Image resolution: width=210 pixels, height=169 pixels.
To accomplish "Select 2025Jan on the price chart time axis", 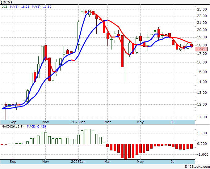I will (x=78, y=122).
